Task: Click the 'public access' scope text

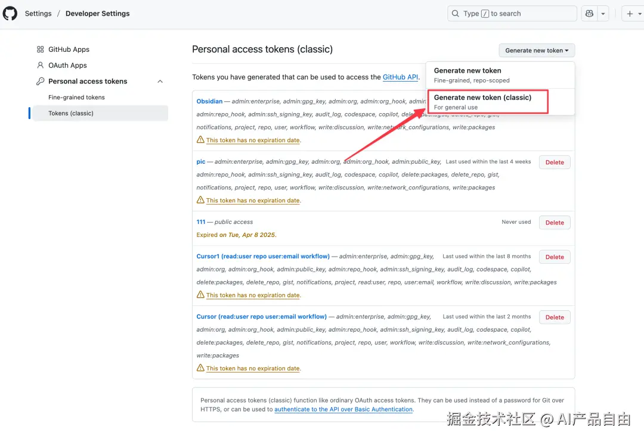Action: pyautogui.click(x=234, y=222)
